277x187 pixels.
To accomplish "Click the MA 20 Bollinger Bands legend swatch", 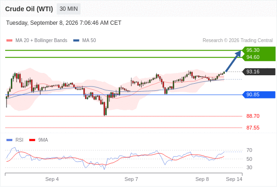I will tap(9, 41).
